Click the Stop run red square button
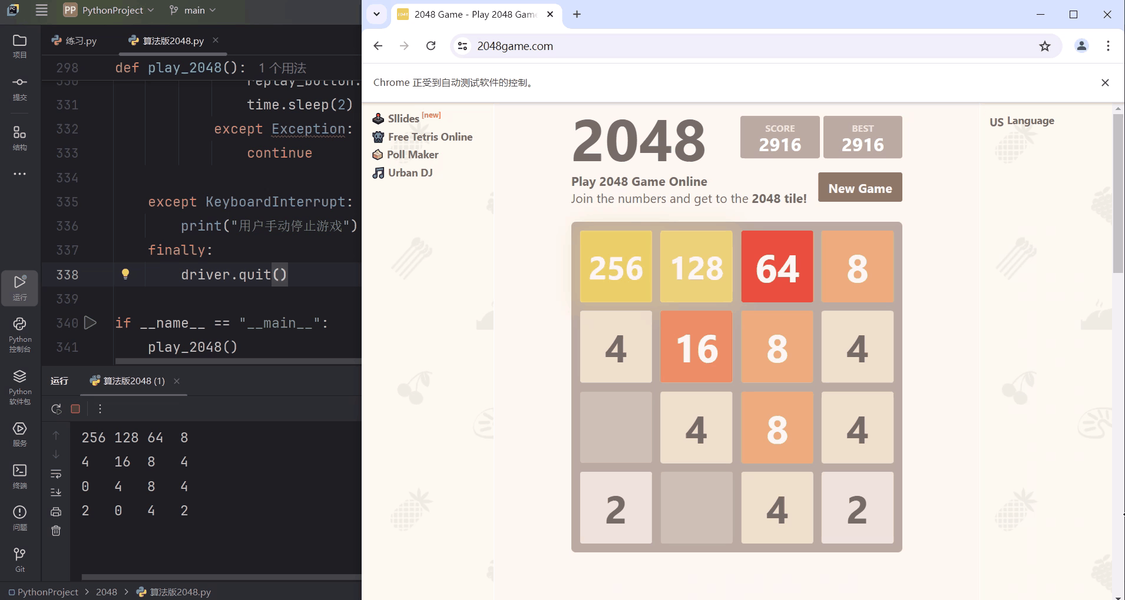Image resolution: width=1125 pixels, height=600 pixels. pos(75,409)
